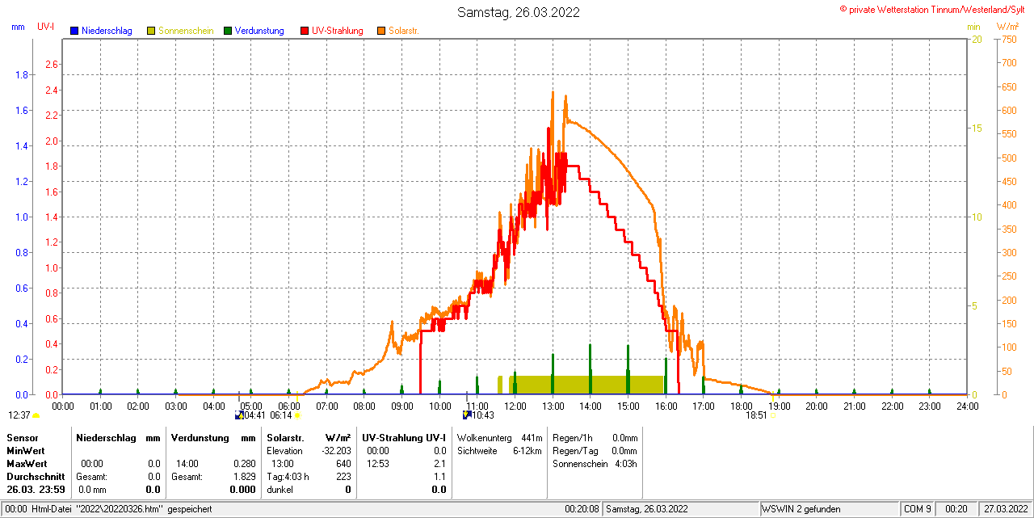Viewport: 1034px width, 518px height.
Task: Click the 00:20 status bar clock
Action: (956, 509)
